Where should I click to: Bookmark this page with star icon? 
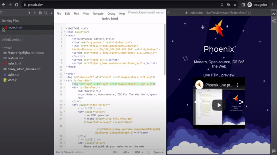(x=235, y=5)
